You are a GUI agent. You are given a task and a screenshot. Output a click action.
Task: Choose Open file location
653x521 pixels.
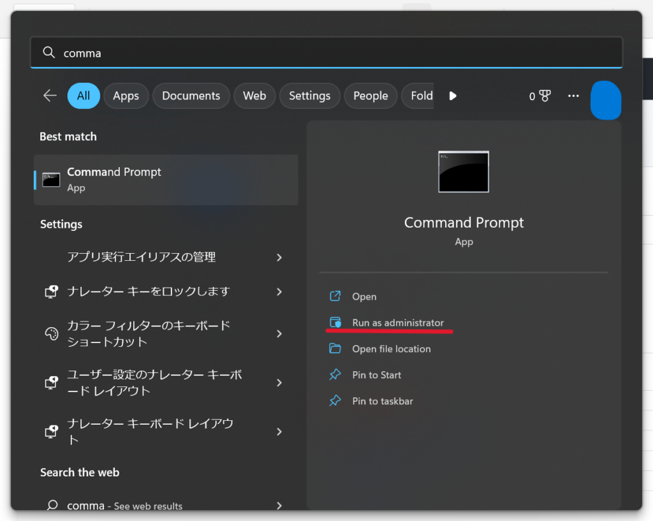click(391, 349)
